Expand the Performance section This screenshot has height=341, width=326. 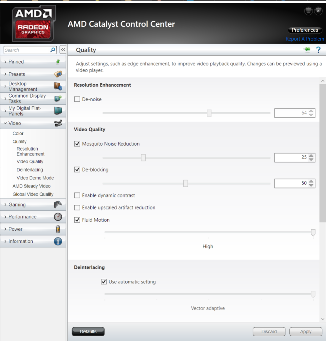(x=5, y=217)
